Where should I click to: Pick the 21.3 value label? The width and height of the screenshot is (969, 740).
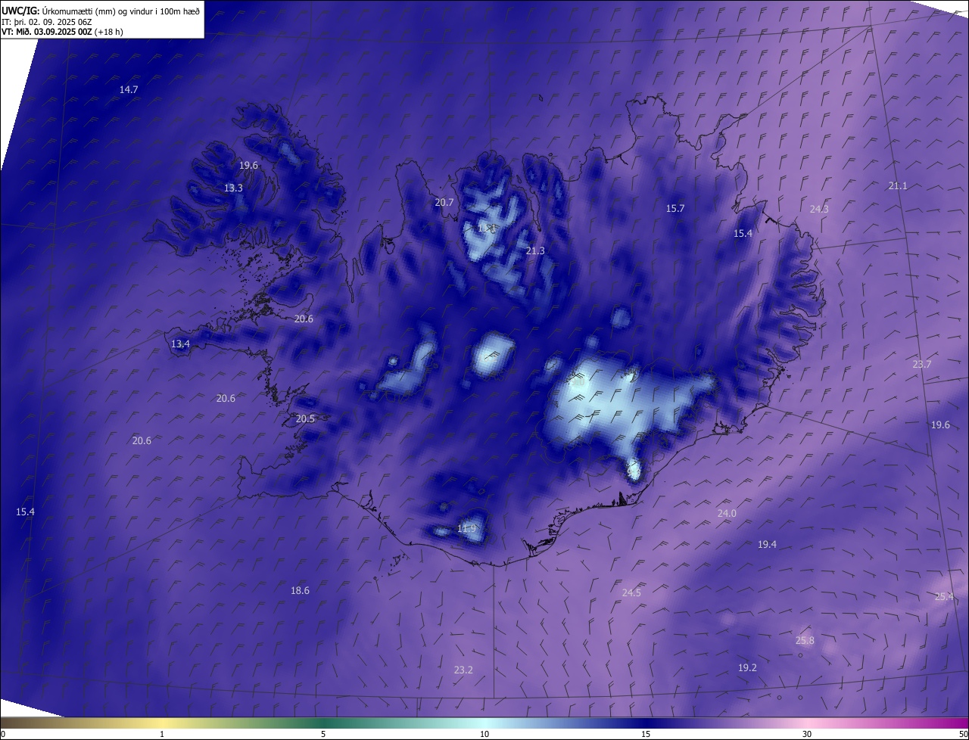(535, 250)
